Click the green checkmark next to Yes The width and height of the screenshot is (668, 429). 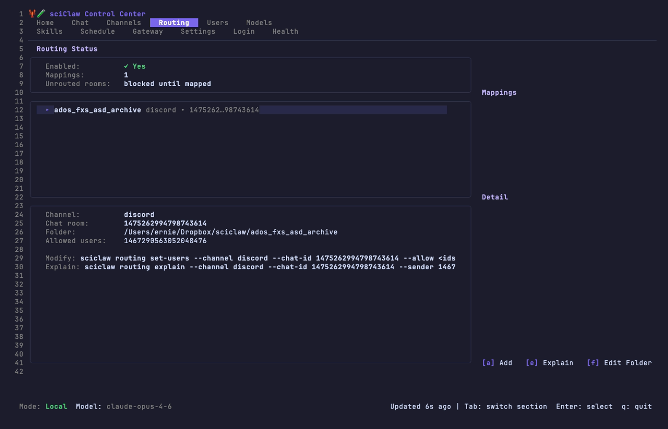pyautogui.click(x=125, y=66)
